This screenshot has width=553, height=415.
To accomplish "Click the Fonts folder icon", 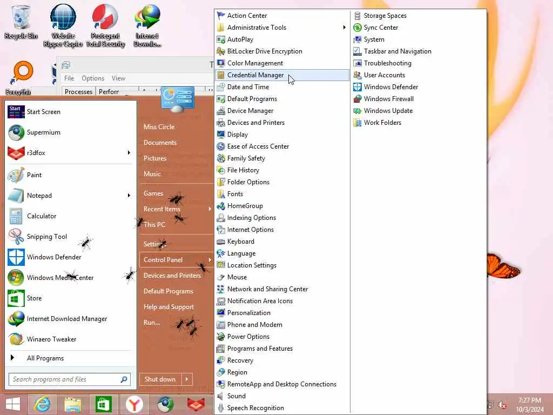I will pos(221,194).
